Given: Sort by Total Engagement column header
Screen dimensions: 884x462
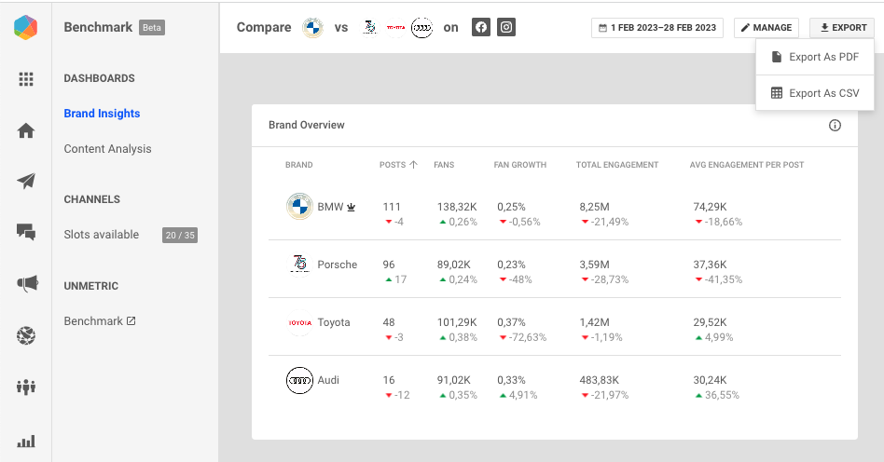Looking at the screenshot, I should pos(616,165).
